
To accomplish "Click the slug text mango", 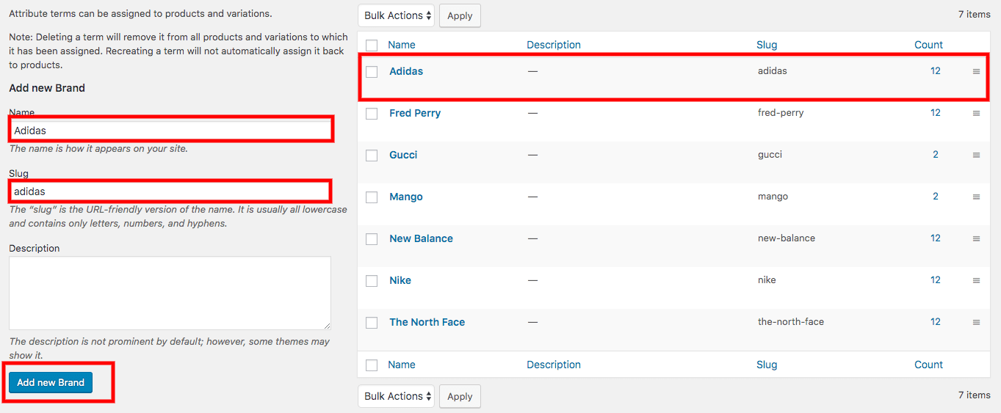I will click(773, 197).
